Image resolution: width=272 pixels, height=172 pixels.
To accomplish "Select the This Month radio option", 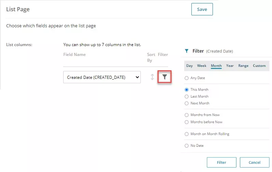I will 187,90.
